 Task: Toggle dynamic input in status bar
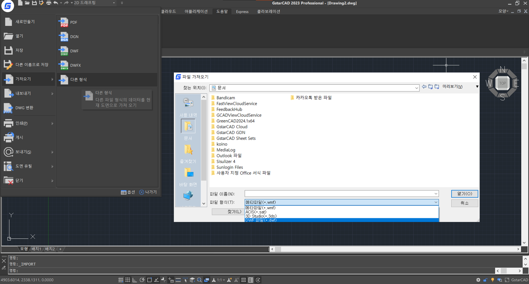[x=171, y=280]
